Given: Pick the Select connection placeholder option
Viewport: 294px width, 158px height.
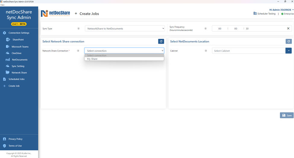Looking at the screenshot, I should [x=124, y=55].
